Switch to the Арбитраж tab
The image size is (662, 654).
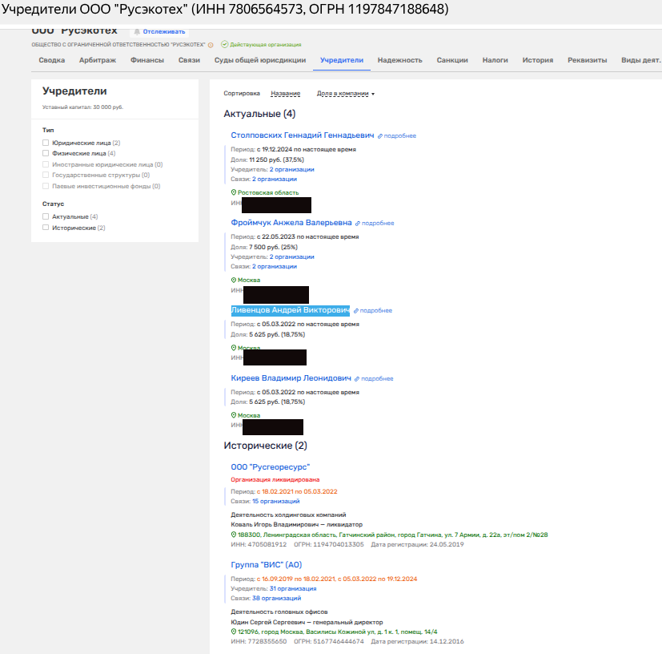click(96, 60)
